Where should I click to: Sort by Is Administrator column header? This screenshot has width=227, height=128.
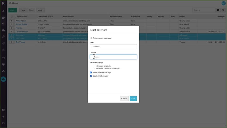(x=116, y=16)
